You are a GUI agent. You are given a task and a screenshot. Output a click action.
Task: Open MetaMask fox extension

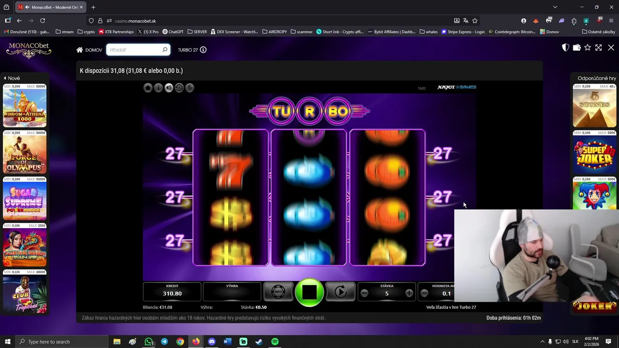[x=536, y=21]
